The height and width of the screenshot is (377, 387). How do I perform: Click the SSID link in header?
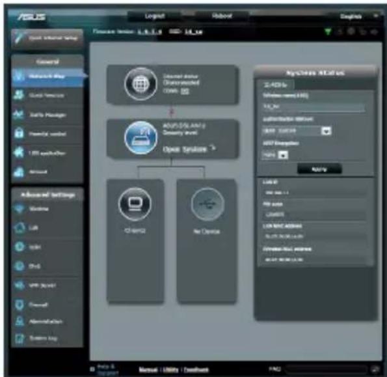point(194,32)
